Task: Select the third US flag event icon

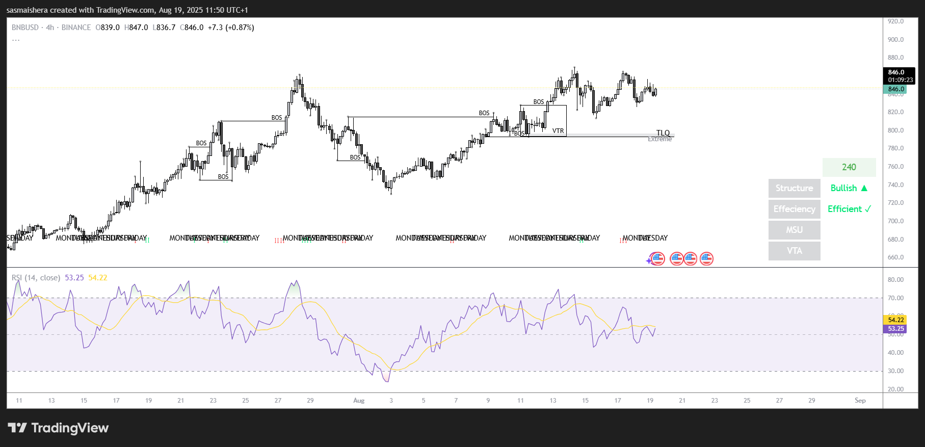Action: [x=691, y=259]
